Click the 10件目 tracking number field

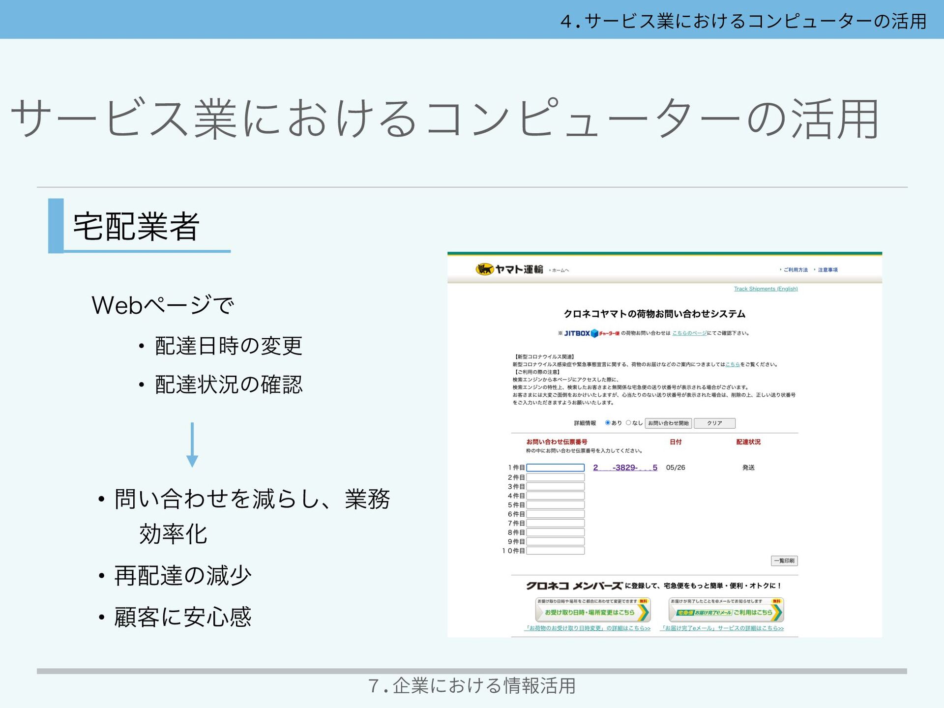555,551
